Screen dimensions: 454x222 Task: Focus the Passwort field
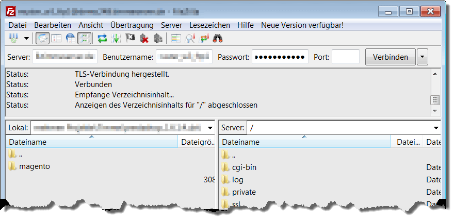(x=280, y=57)
